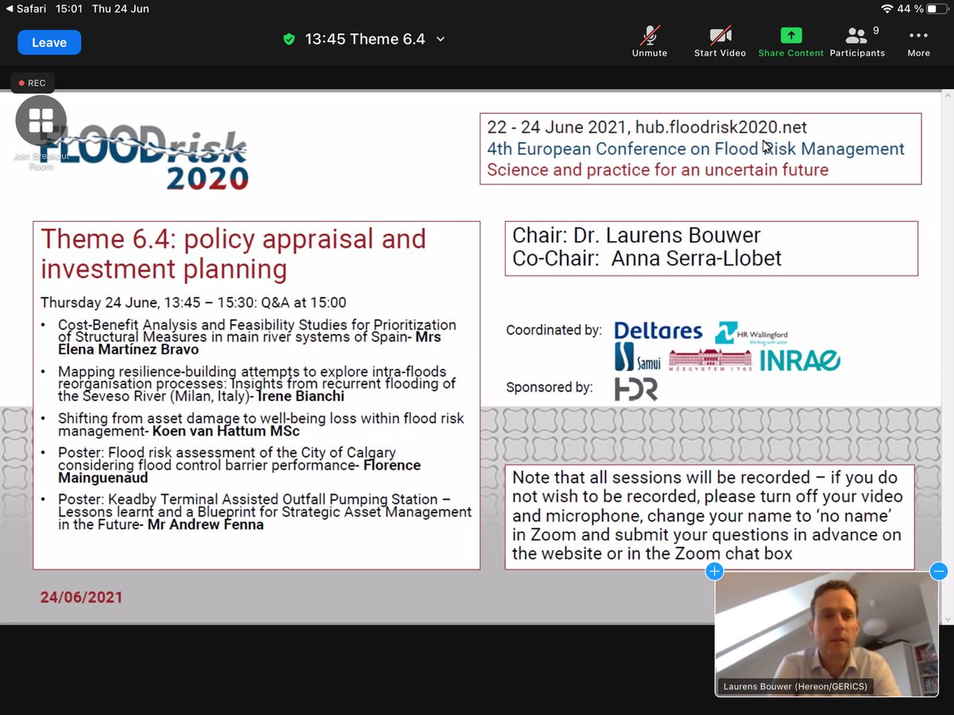Image resolution: width=954 pixels, height=715 pixels.
Task: Click 'Sponsored by:' label
Action: [x=549, y=388]
